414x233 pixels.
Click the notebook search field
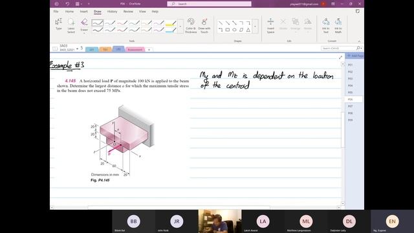point(338,49)
